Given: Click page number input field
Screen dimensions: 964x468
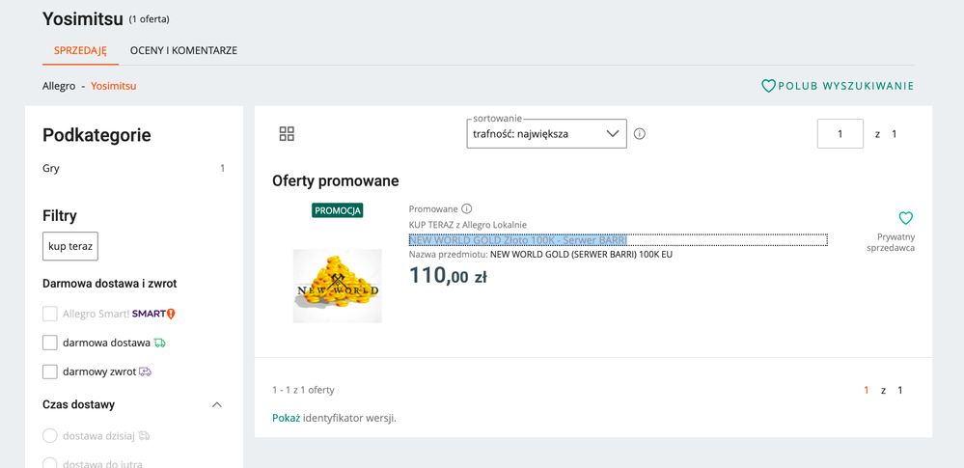Looking at the screenshot, I should tap(840, 133).
